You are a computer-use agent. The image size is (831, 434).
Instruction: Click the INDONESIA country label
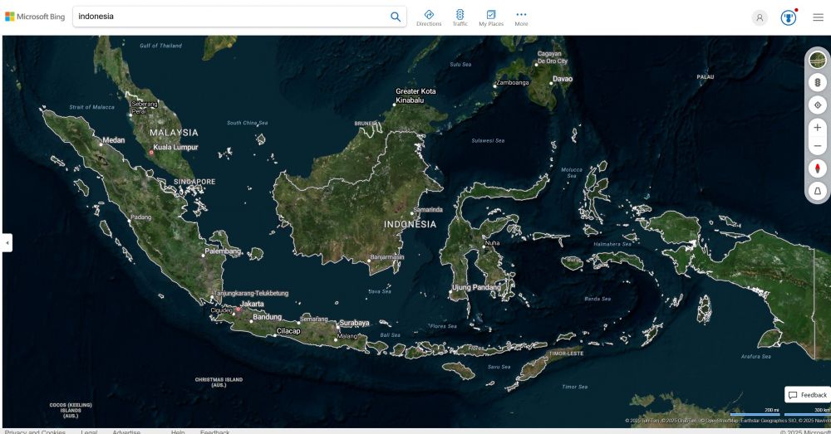click(x=411, y=224)
